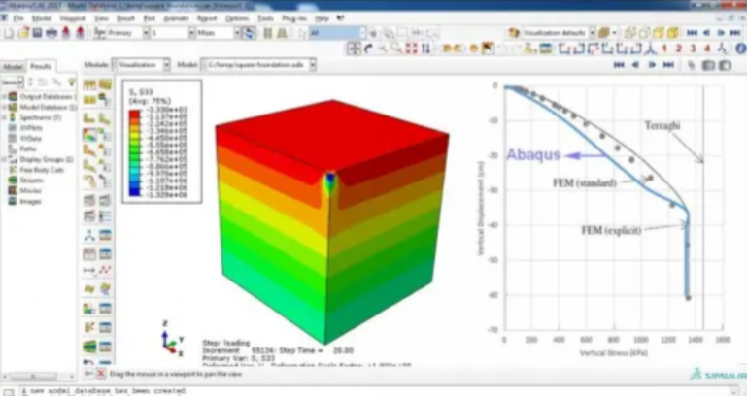
Task: Print the viewport using printer icon
Action: [x=51, y=33]
